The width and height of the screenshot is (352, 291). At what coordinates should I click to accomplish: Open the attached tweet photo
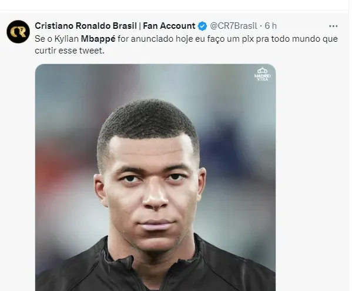(x=155, y=178)
